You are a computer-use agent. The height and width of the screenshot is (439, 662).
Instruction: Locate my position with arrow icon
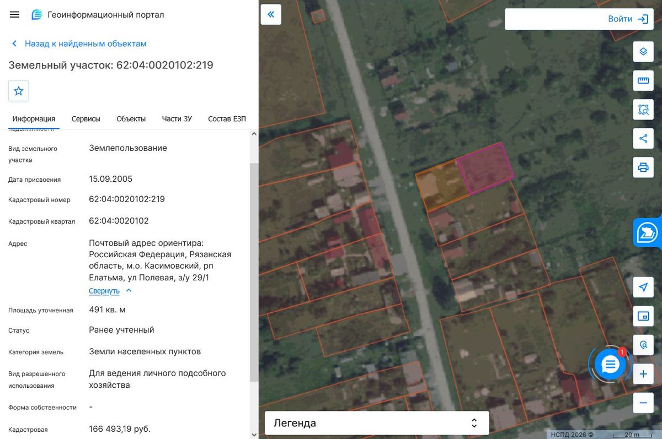[x=643, y=287]
